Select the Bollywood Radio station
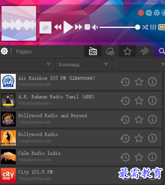The width and height of the screenshot is (165, 185). pos(81,138)
